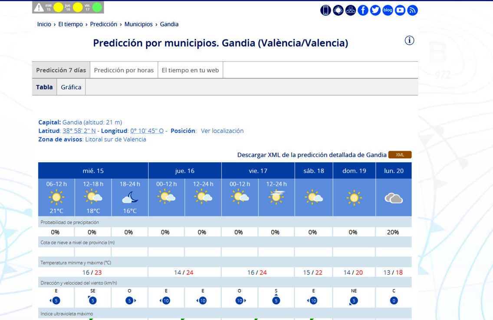Select the Tabla view tab
This screenshot has height=320, width=493.
point(44,87)
